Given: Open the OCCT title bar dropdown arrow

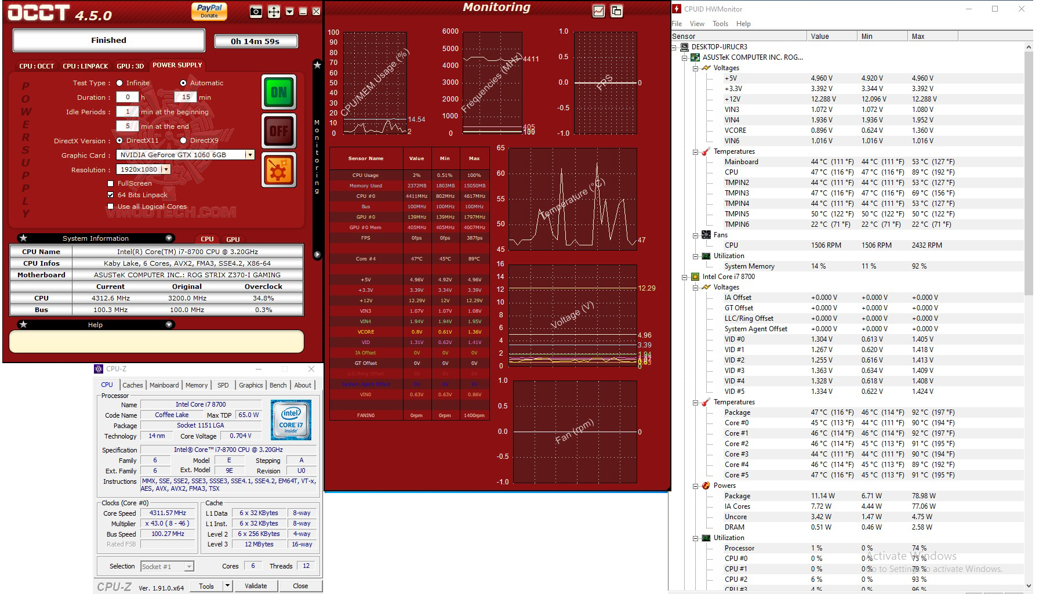Looking at the screenshot, I should click(289, 12).
